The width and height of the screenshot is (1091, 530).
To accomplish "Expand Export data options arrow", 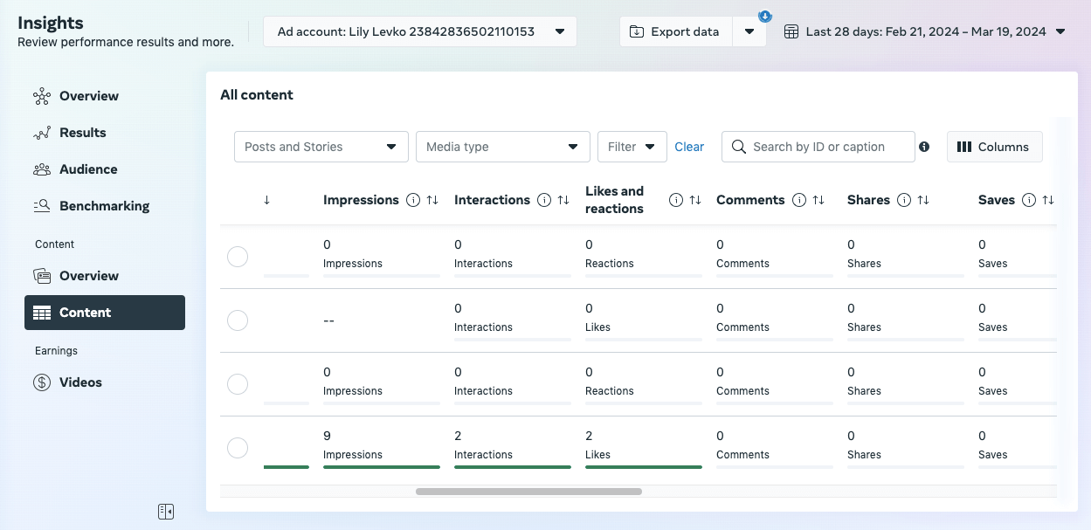I will (x=749, y=31).
